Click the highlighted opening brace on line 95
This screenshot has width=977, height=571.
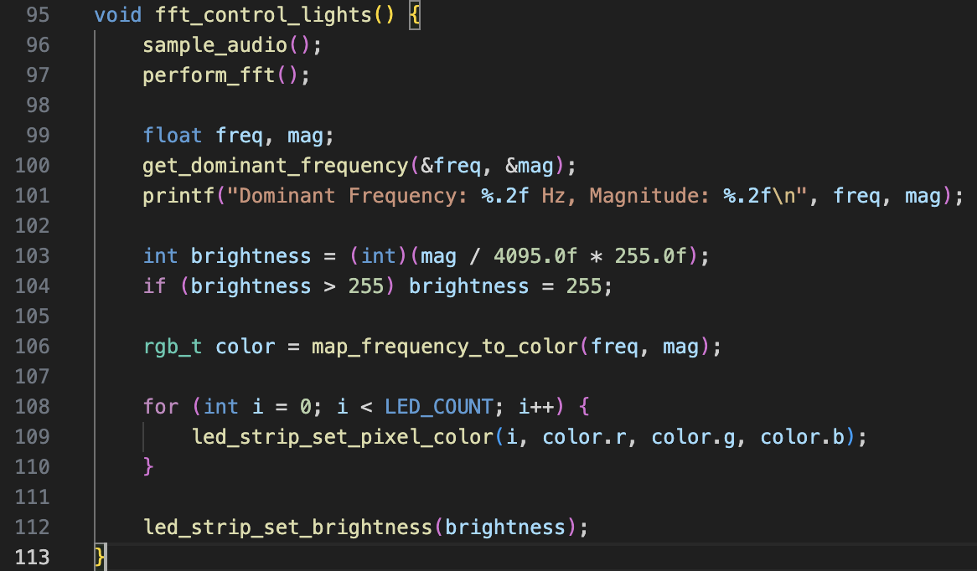click(x=414, y=15)
